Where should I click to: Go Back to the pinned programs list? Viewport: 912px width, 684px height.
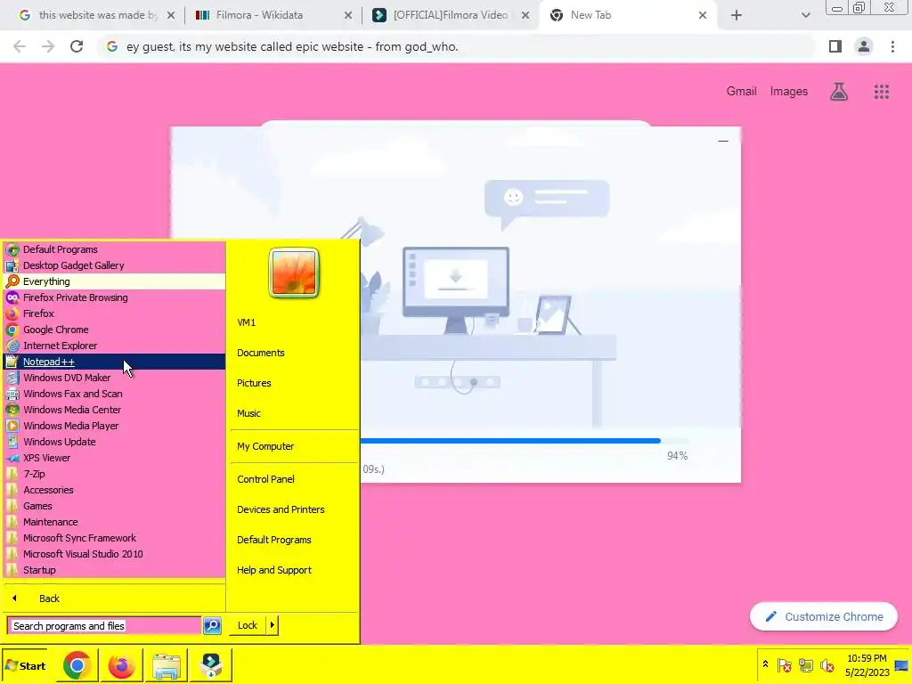(x=114, y=598)
